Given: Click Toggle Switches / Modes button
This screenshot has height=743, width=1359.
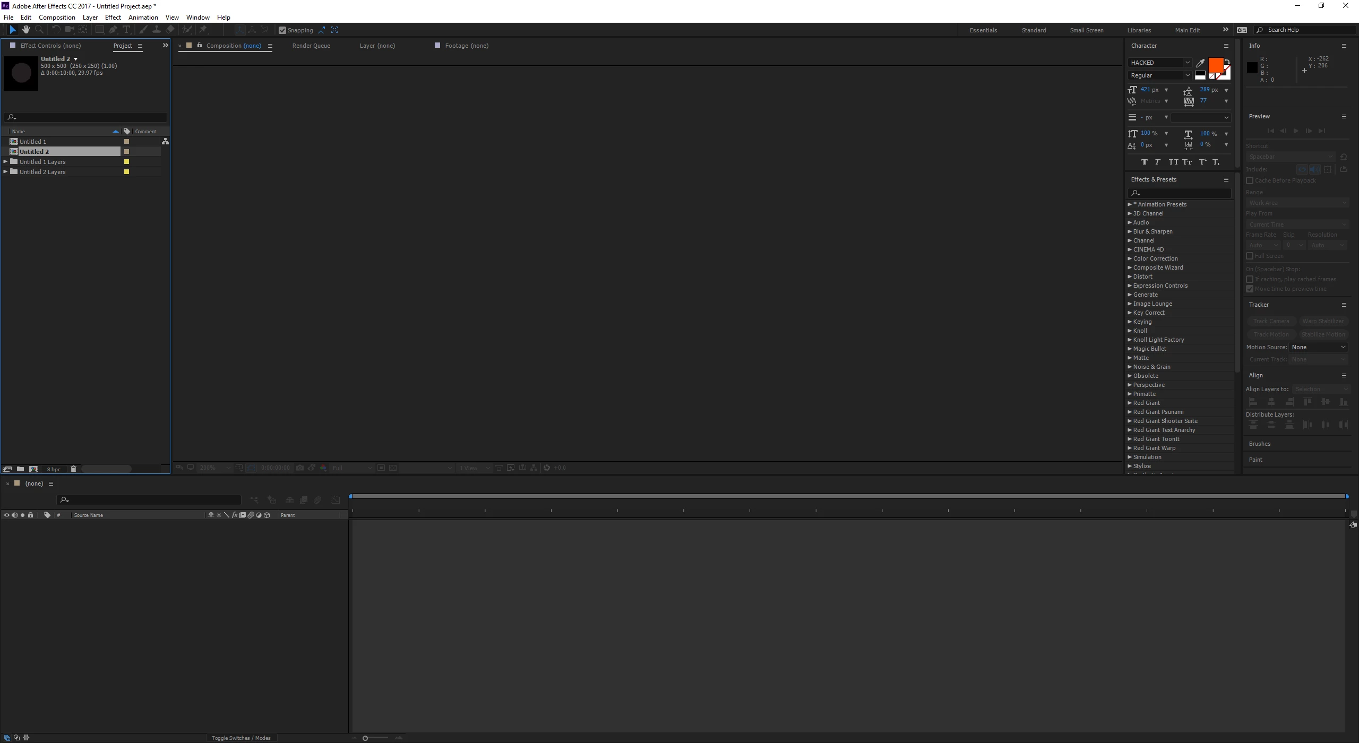Looking at the screenshot, I should [241, 738].
